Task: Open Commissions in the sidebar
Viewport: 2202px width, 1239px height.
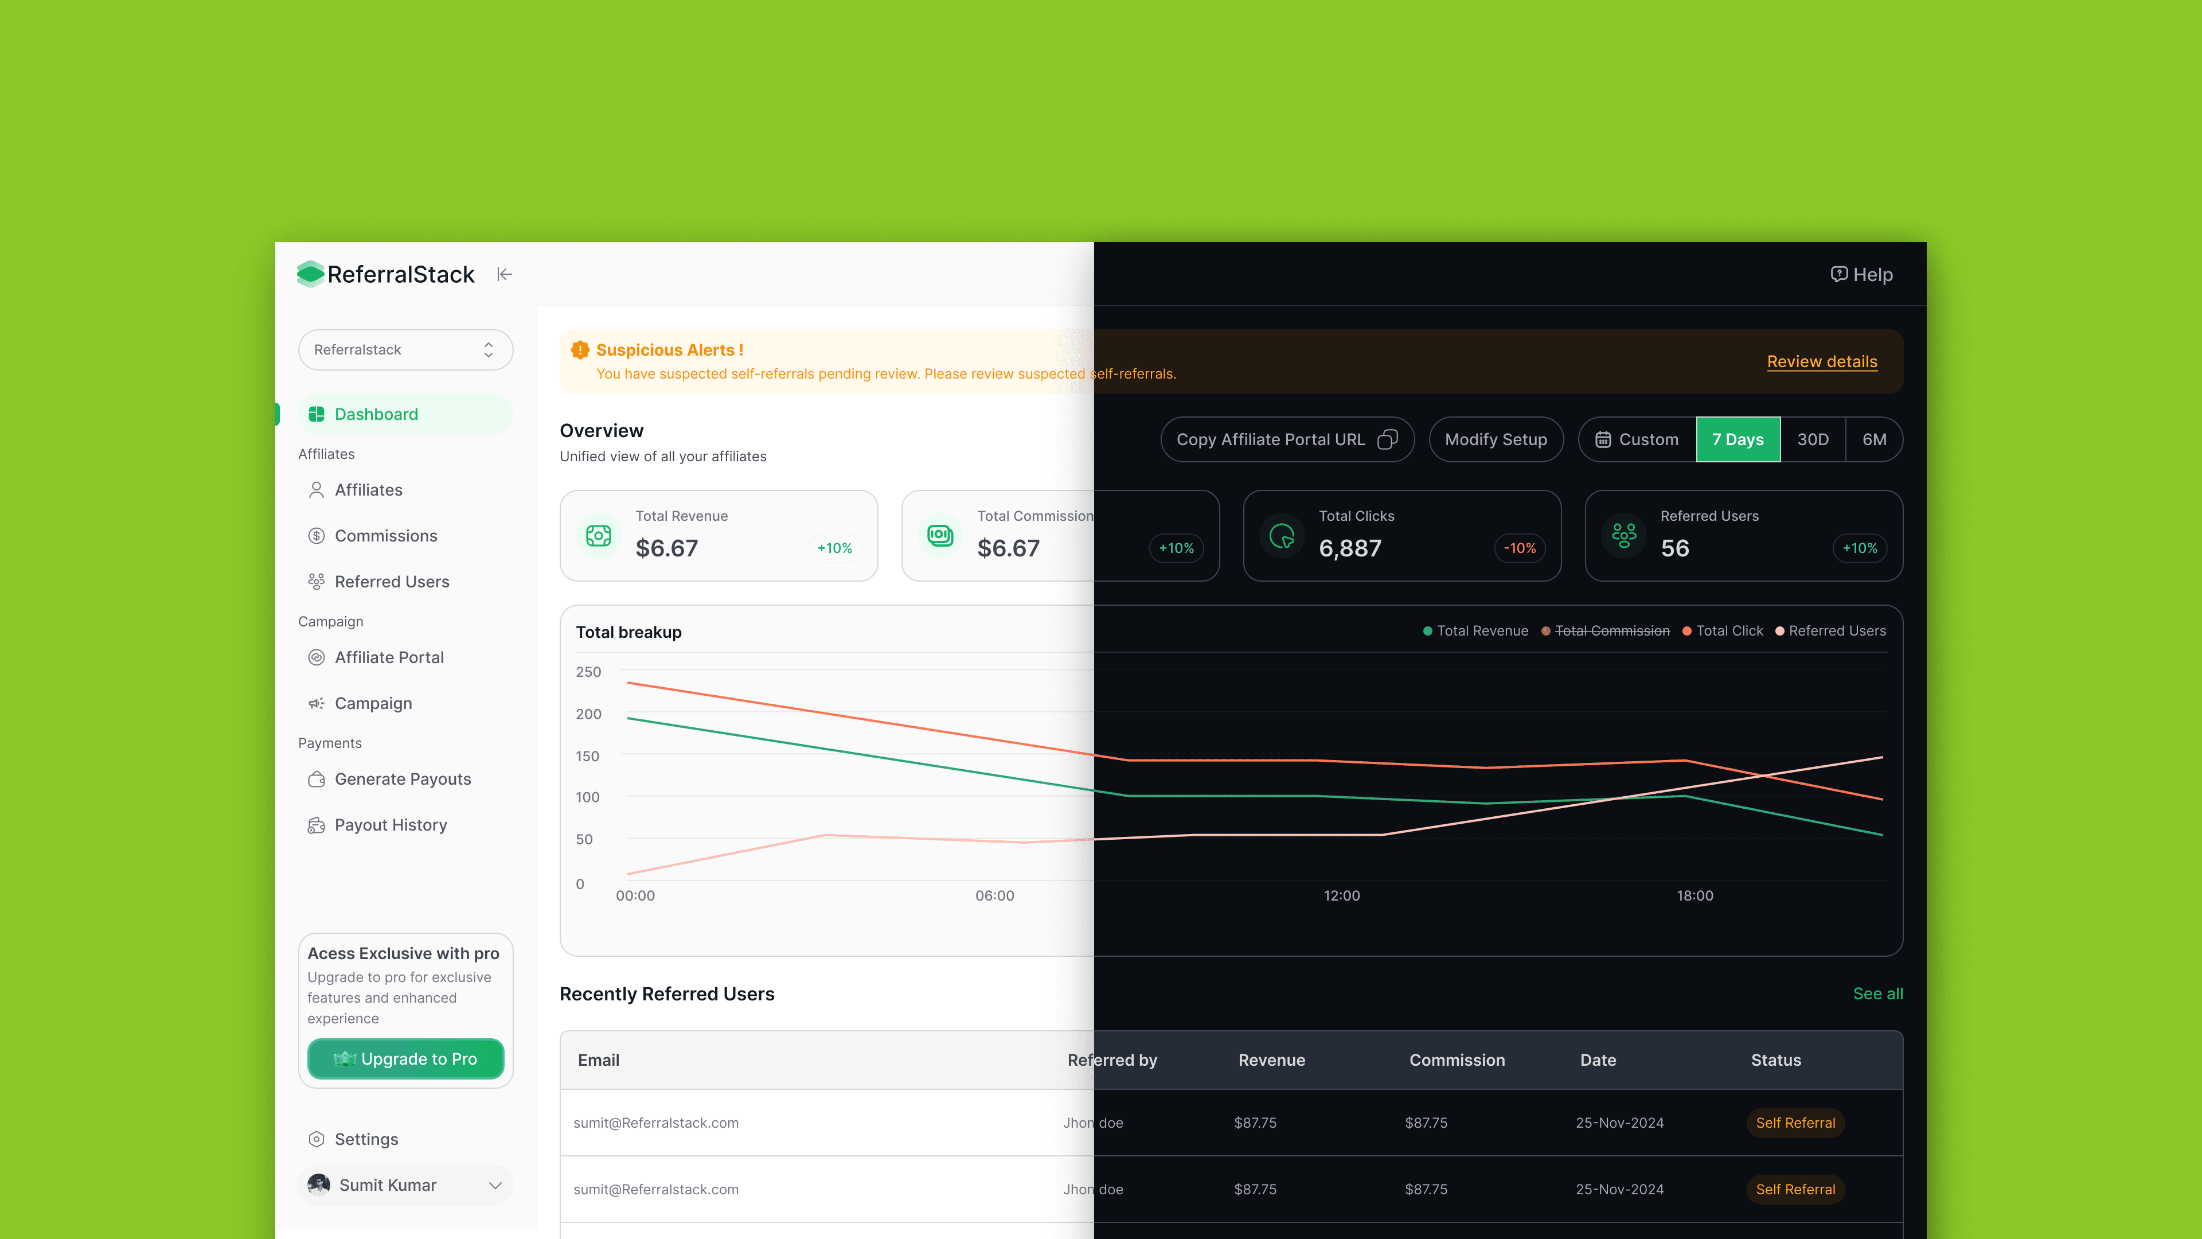Action: 385,536
